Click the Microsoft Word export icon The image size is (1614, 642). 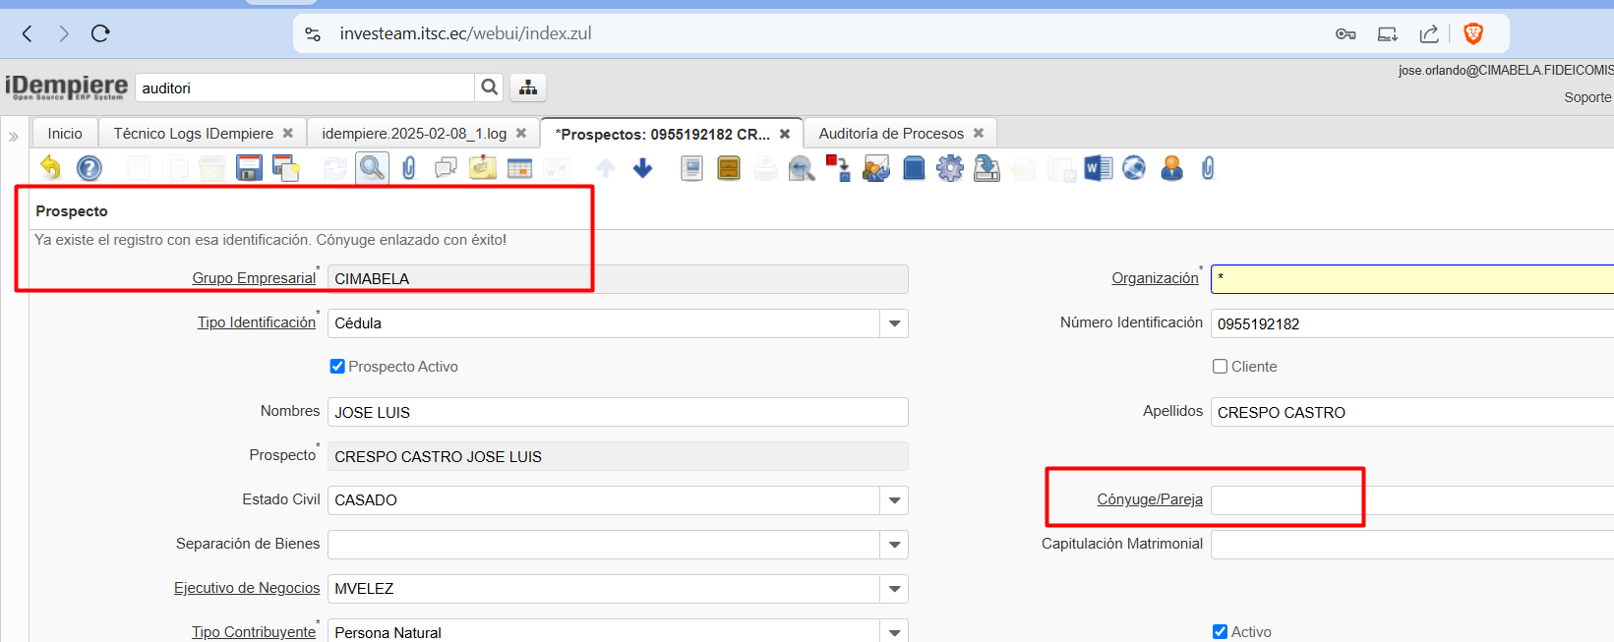tap(1098, 168)
